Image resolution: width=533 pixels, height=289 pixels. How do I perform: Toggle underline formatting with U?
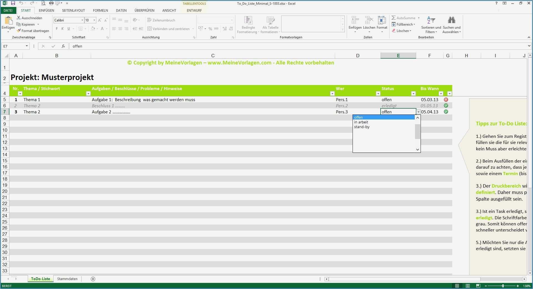tap(68, 29)
